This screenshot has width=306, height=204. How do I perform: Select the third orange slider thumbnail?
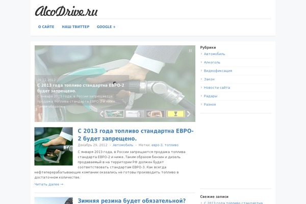tap(156, 114)
